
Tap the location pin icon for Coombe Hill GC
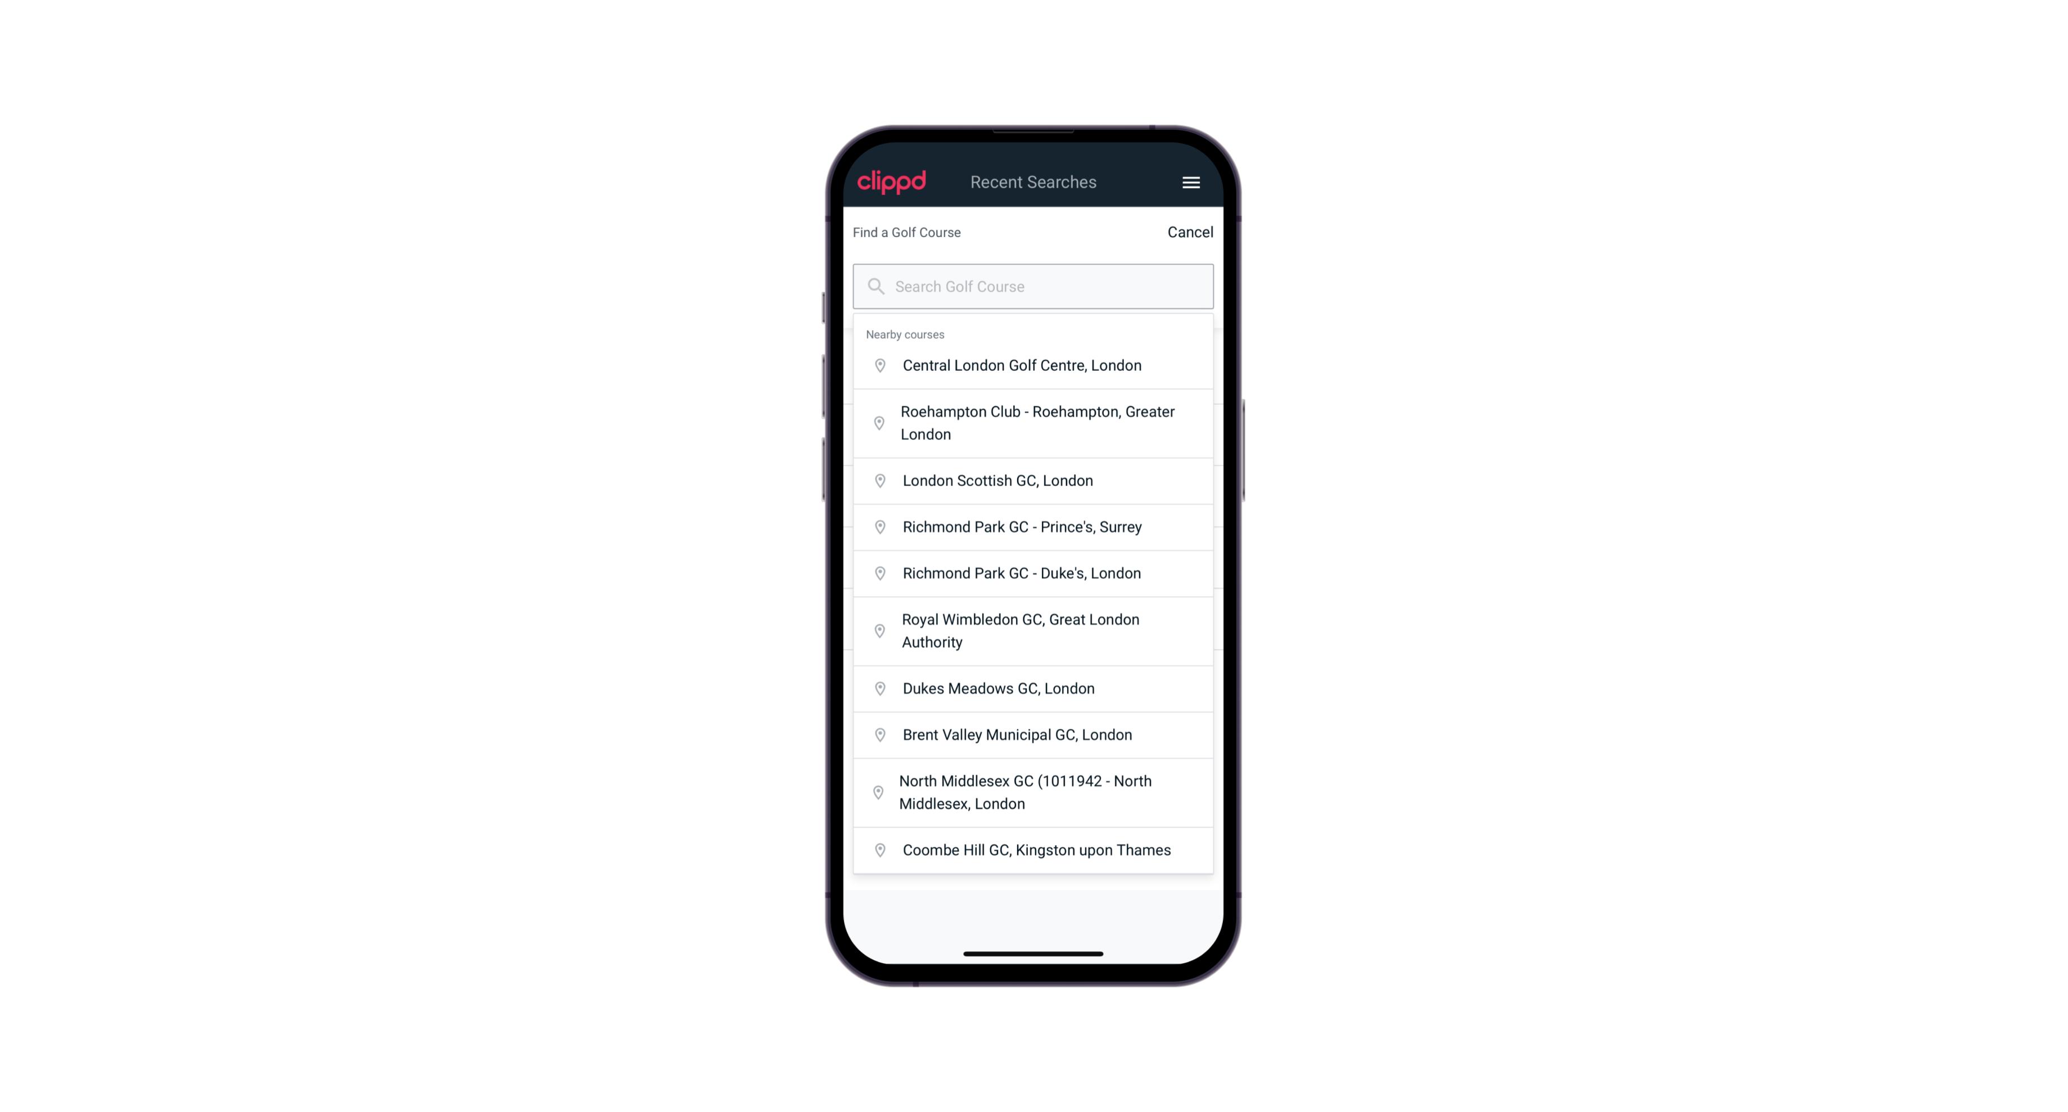pyautogui.click(x=877, y=849)
